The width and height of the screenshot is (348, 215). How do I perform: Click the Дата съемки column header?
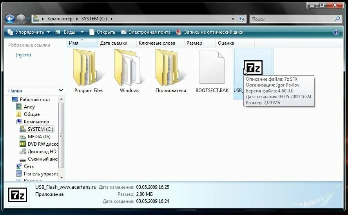117,43
